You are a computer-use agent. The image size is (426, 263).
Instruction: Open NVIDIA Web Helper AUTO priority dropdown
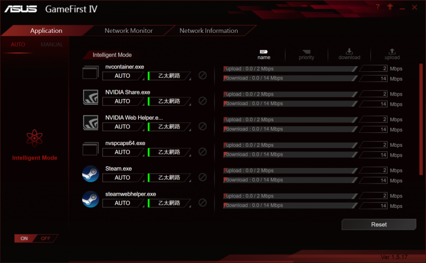click(123, 127)
